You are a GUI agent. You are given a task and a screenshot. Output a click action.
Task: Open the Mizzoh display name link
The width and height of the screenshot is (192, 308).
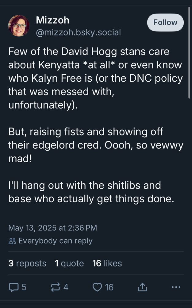tap(52, 20)
